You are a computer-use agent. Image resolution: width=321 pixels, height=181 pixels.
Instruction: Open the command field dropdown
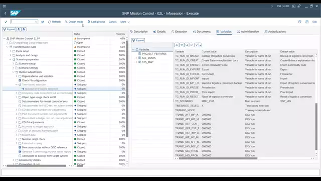(x=36, y=22)
